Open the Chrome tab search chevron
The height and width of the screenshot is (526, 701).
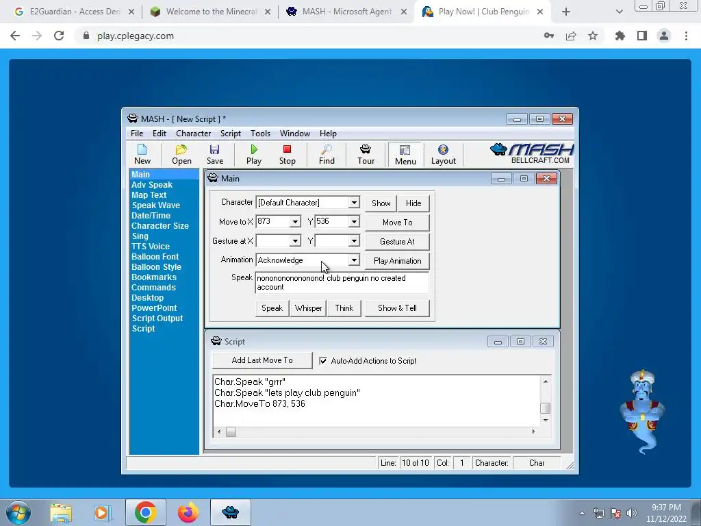619,12
